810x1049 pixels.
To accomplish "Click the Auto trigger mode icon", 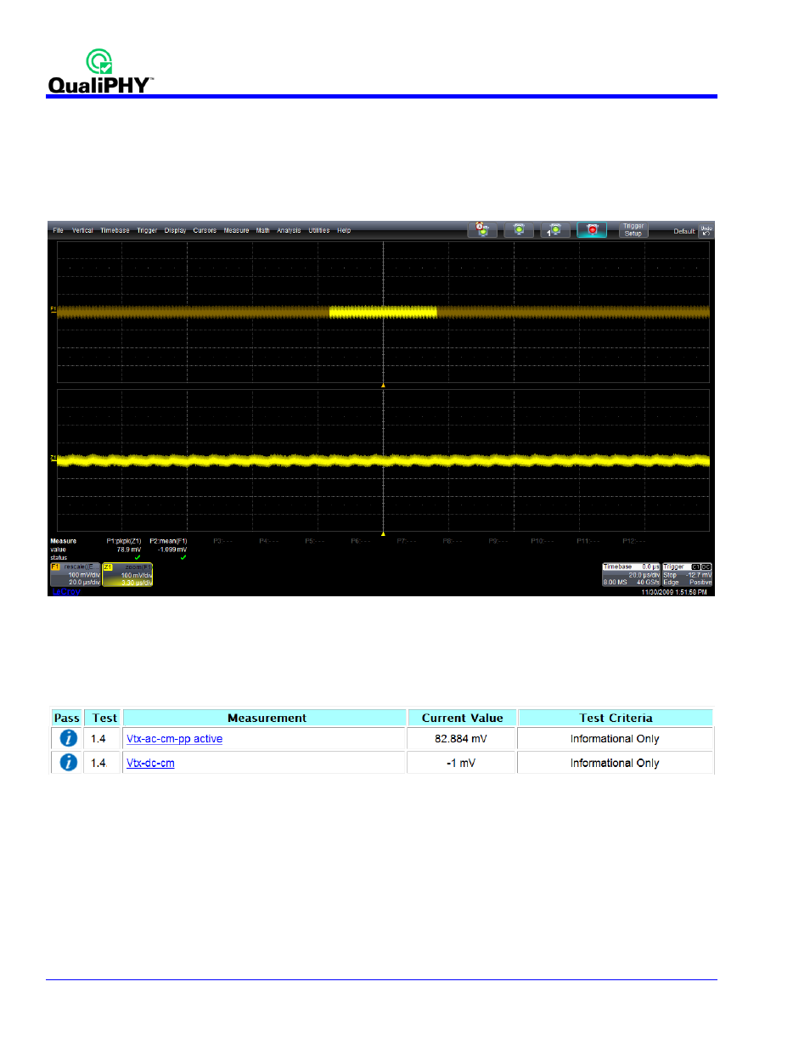I will click(482, 229).
